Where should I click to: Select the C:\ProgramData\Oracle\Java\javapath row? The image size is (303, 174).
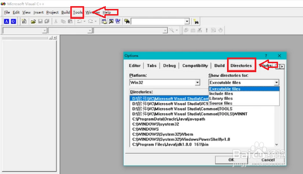pyautogui.click(x=202, y=119)
